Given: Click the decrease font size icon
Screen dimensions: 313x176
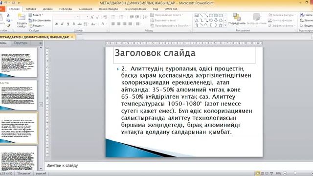Looking at the screenshot, I should click(x=97, y=17).
